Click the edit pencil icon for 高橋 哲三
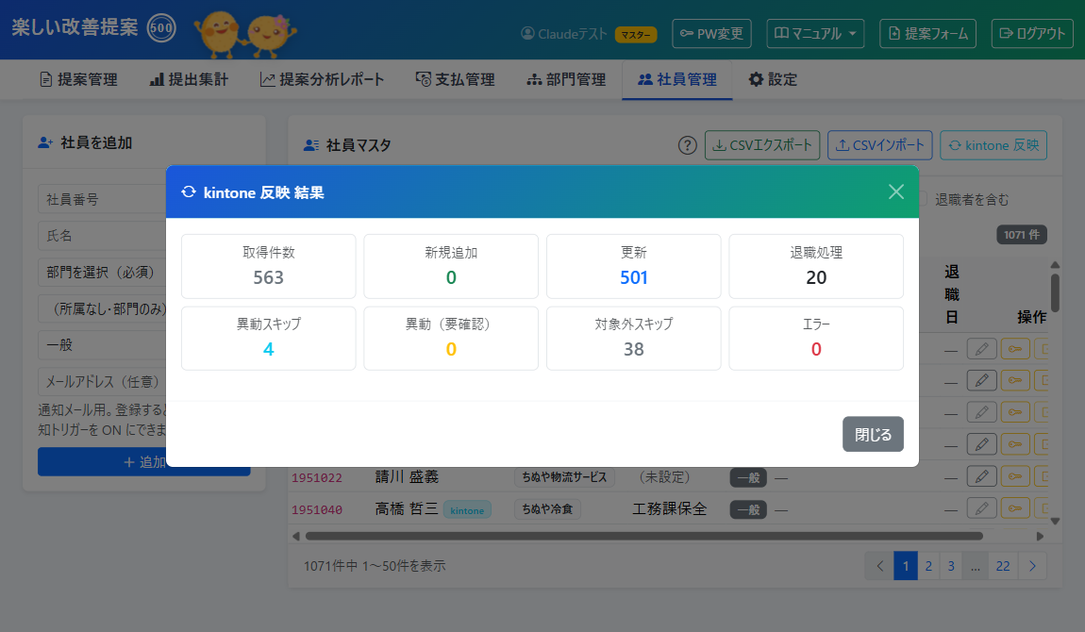Screen dimensions: 1085x632 tap(981, 508)
